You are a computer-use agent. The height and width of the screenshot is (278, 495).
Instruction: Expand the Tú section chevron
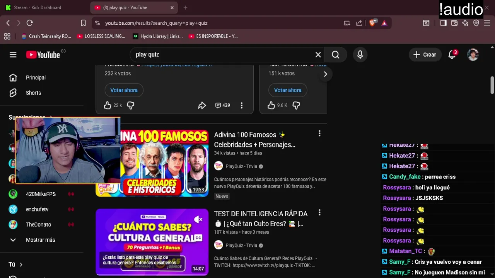[x=21, y=264]
